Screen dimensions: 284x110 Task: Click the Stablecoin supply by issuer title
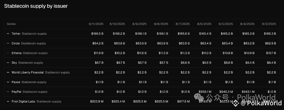tap(36, 6)
